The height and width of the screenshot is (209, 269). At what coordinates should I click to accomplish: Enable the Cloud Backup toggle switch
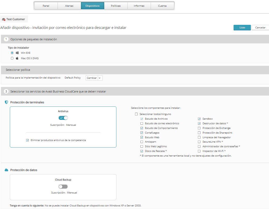63,187
